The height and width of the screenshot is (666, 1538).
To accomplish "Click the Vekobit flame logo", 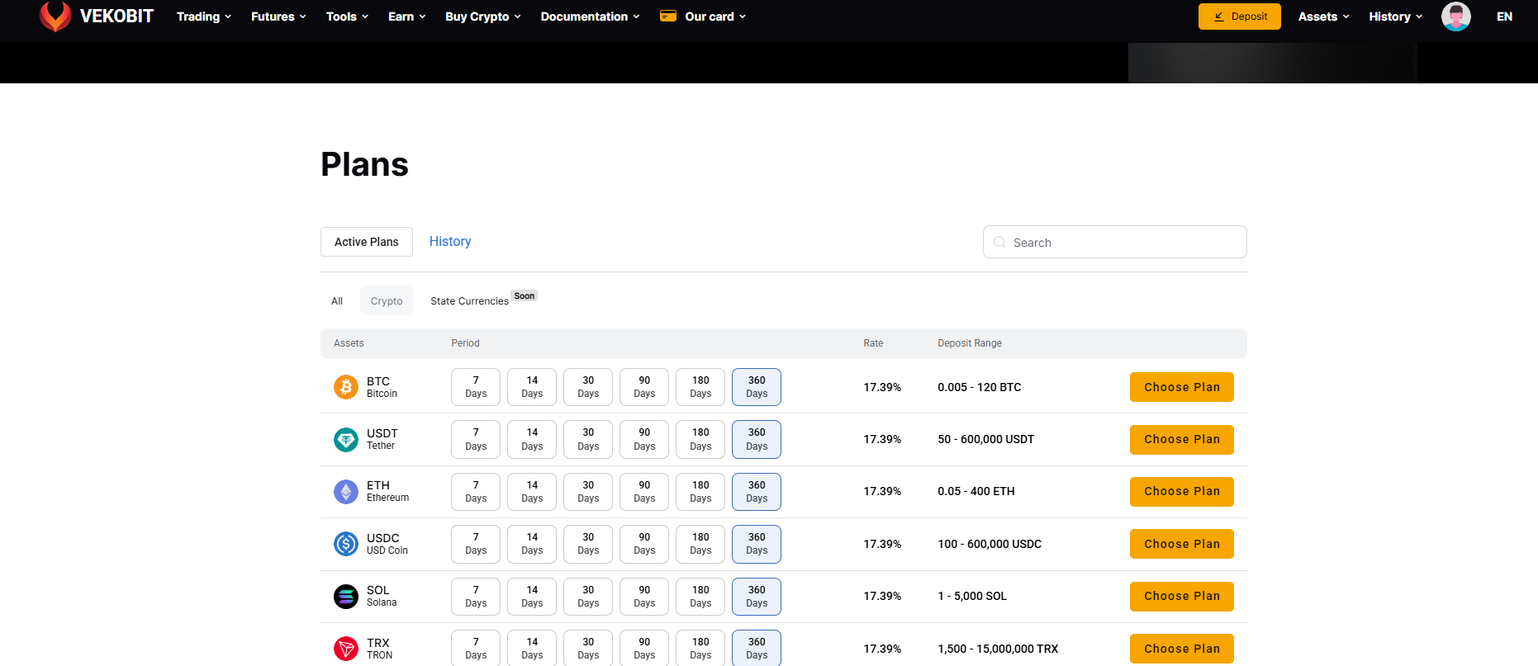I will 55,16.
